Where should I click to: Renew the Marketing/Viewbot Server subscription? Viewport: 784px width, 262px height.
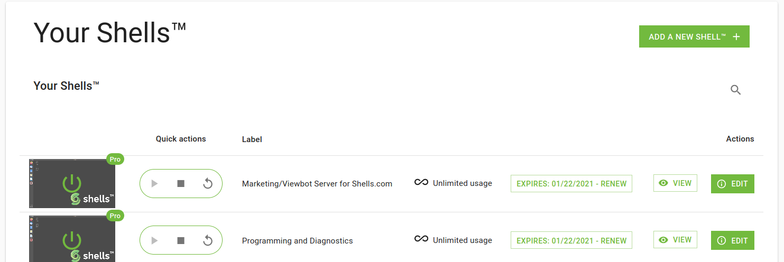[571, 184]
